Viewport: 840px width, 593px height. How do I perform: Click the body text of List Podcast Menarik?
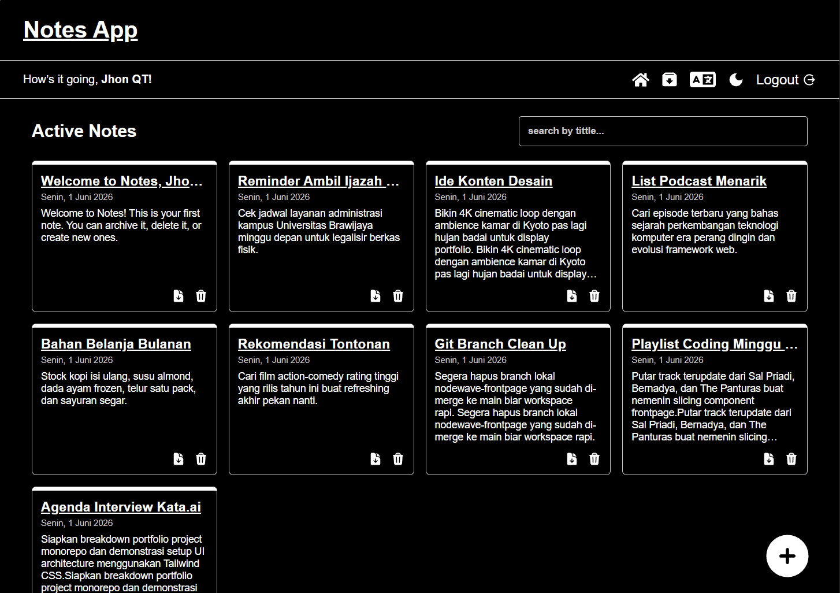705,231
